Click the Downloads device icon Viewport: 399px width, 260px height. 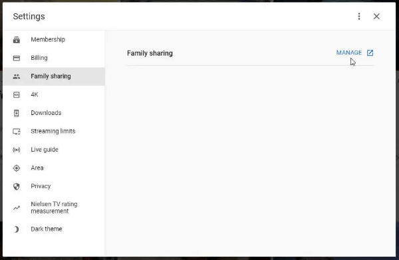[17, 113]
